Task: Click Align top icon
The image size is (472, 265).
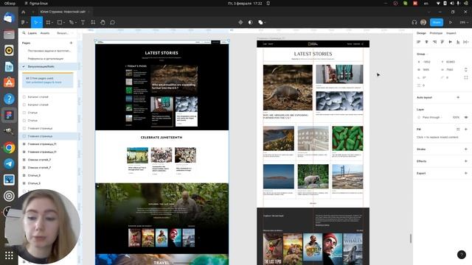Action: pyautogui.click(x=442, y=42)
